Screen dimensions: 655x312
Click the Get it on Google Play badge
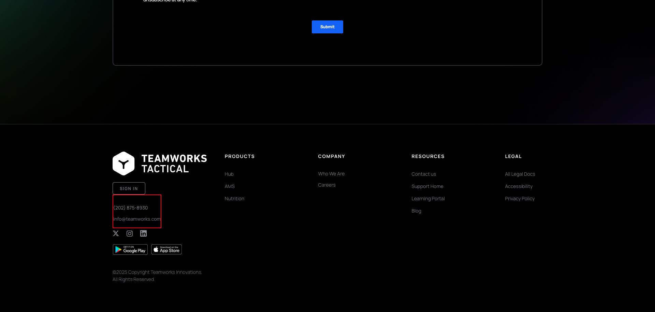[130, 249]
